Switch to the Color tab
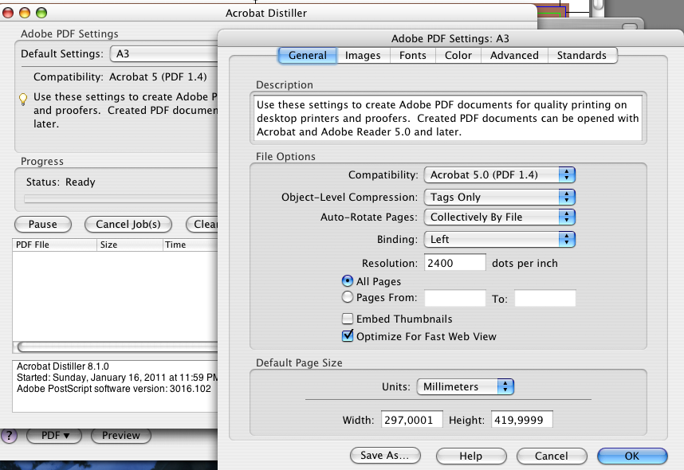The width and height of the screenshot is (684, 470). 458,56
